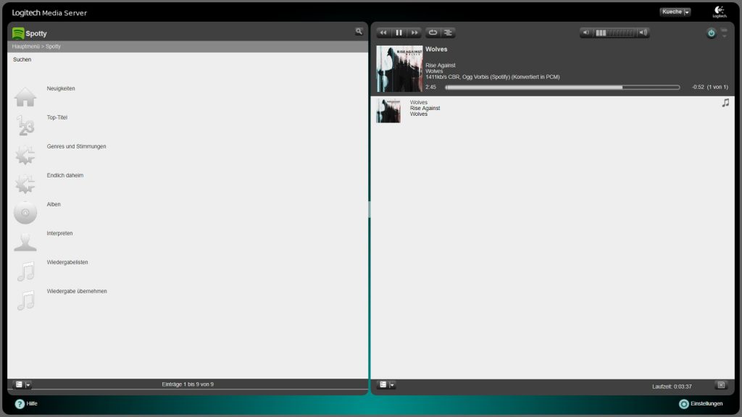
Task: Click the large Wolves album cover
Action: [x=399, y=69]
